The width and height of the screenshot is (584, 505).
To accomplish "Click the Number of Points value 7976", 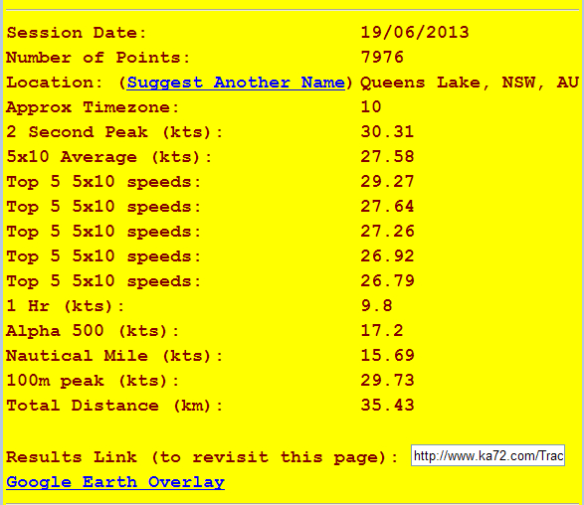I will 382,58.
